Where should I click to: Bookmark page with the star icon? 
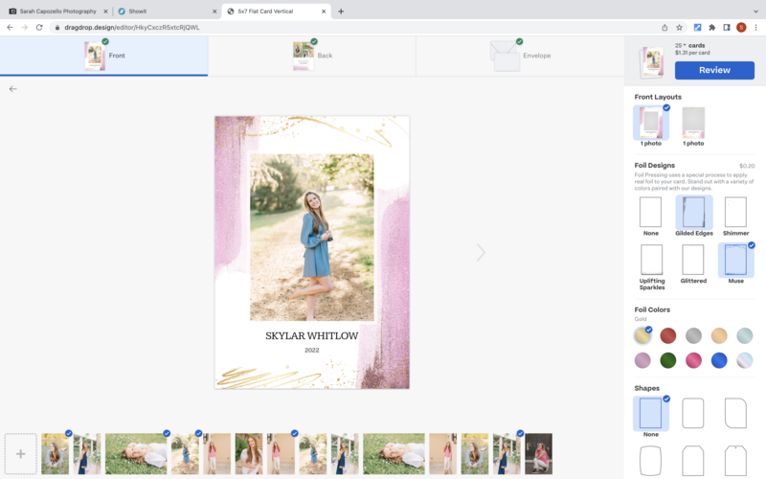679,28
